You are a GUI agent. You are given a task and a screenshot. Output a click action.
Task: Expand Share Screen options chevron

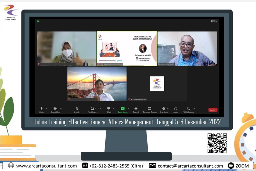point(128,108)
